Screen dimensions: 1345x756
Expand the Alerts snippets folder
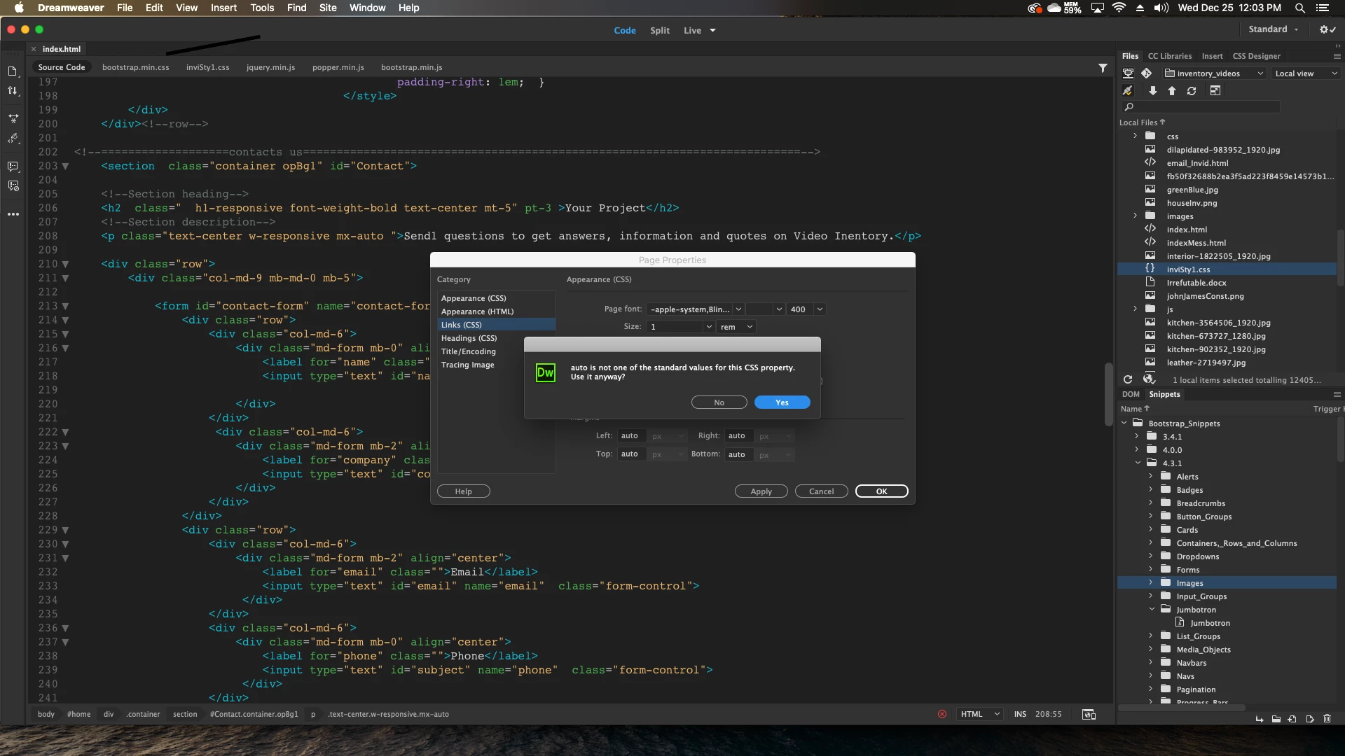1150,477
